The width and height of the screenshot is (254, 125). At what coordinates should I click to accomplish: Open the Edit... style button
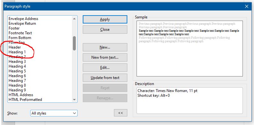(105, 68)
